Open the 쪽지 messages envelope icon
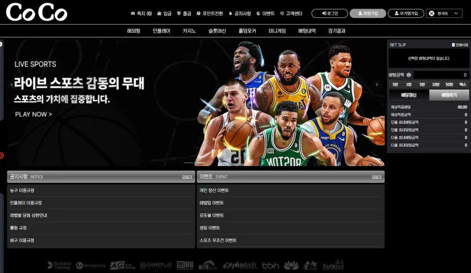Image resolution: width=471 pixels, height=273 pixels. click(133, 13)
